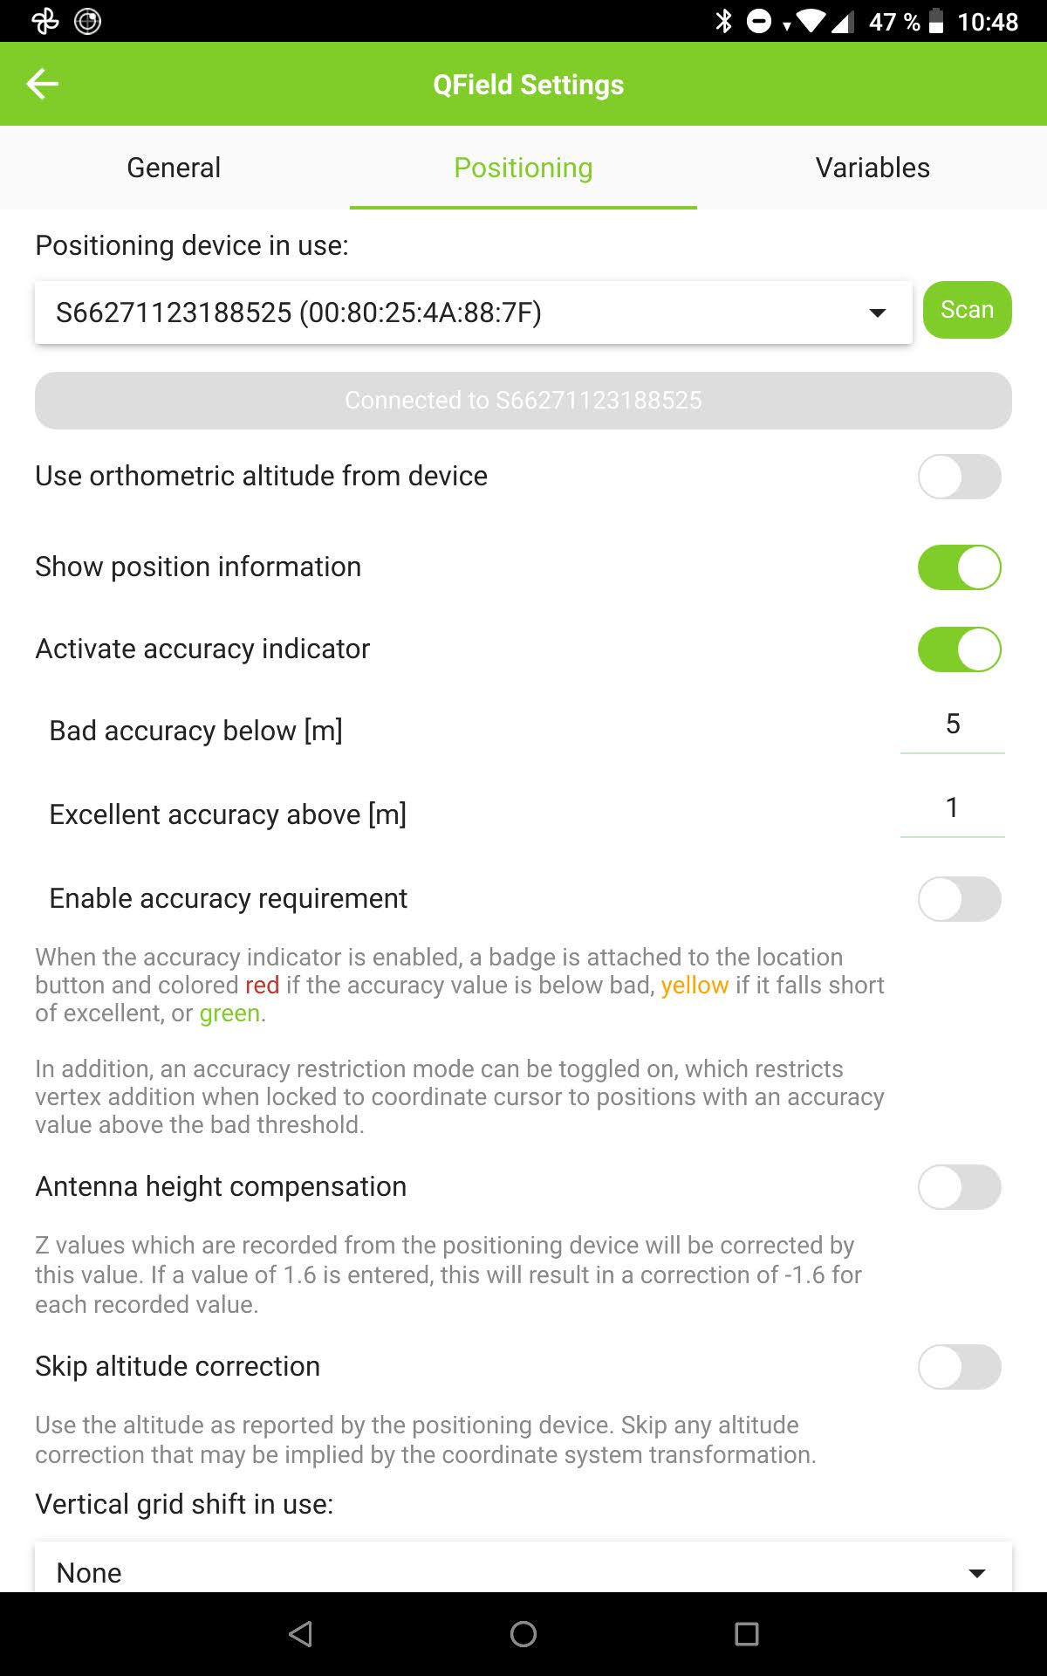
Task: Expand the Vertical grid shift dropdown showing None
Action: (523, 1568)
